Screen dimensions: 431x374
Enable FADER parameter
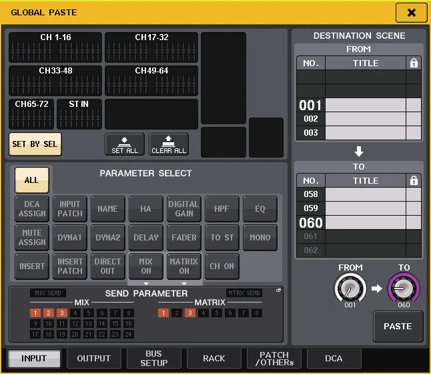click(184, 238)
